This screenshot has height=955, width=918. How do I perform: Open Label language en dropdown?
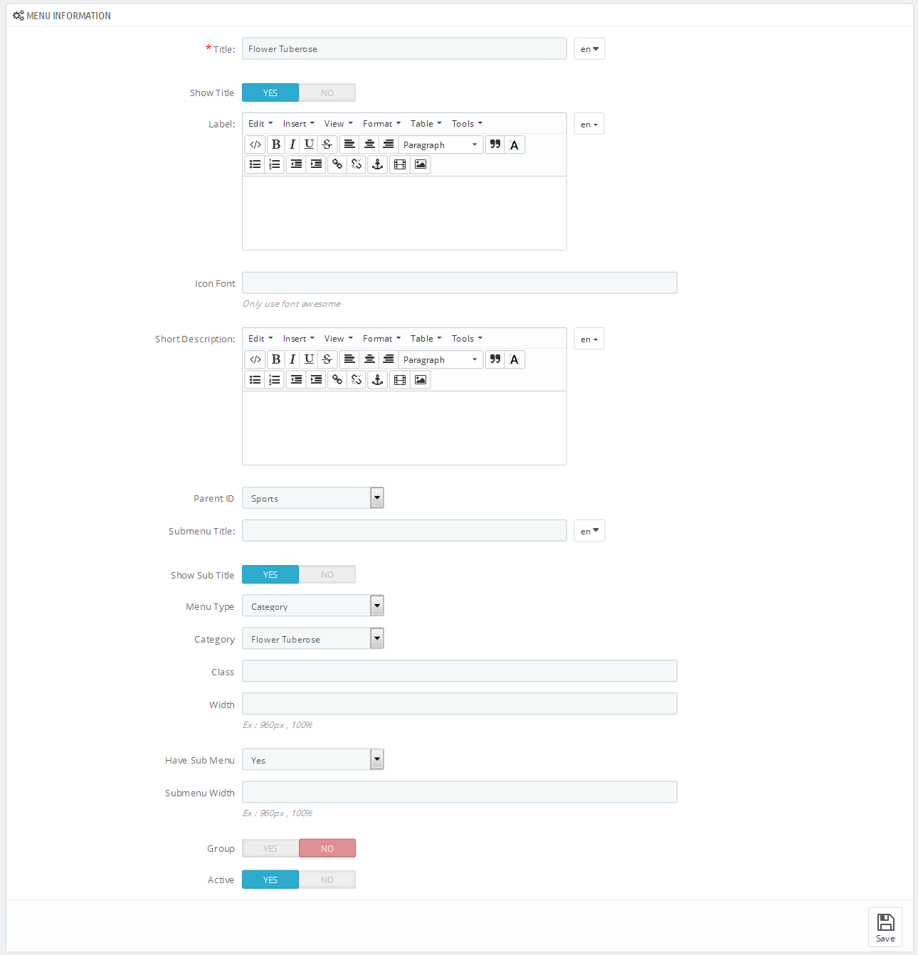coord(589,124)
